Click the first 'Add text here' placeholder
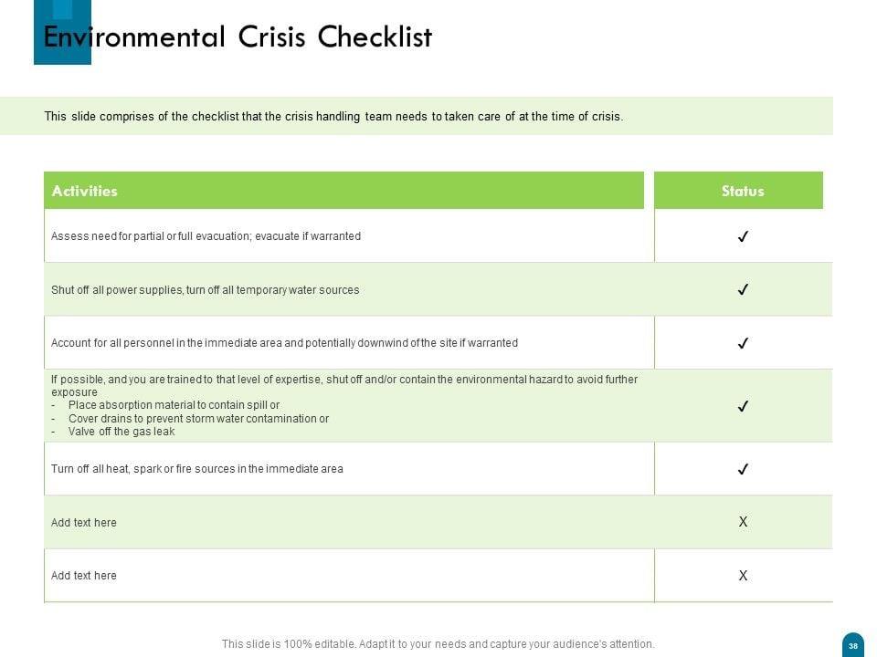Screen dimensions: 877x657 pyautogui.click(x=84, y=523)
